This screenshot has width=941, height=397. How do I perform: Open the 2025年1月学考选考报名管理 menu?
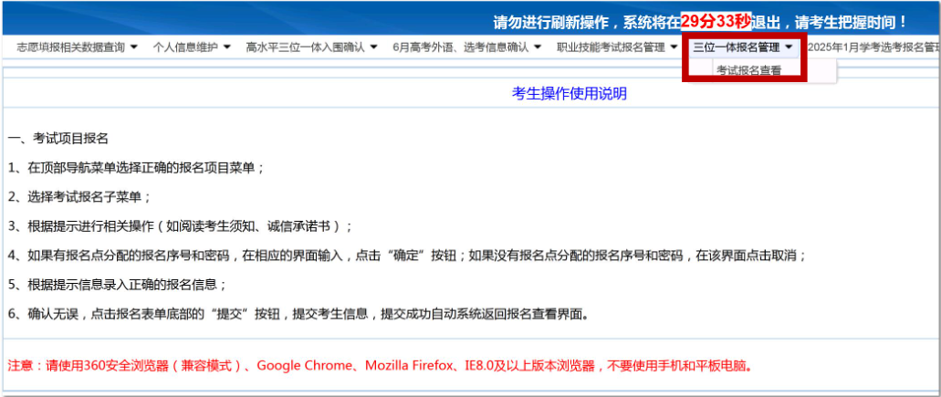873,47
